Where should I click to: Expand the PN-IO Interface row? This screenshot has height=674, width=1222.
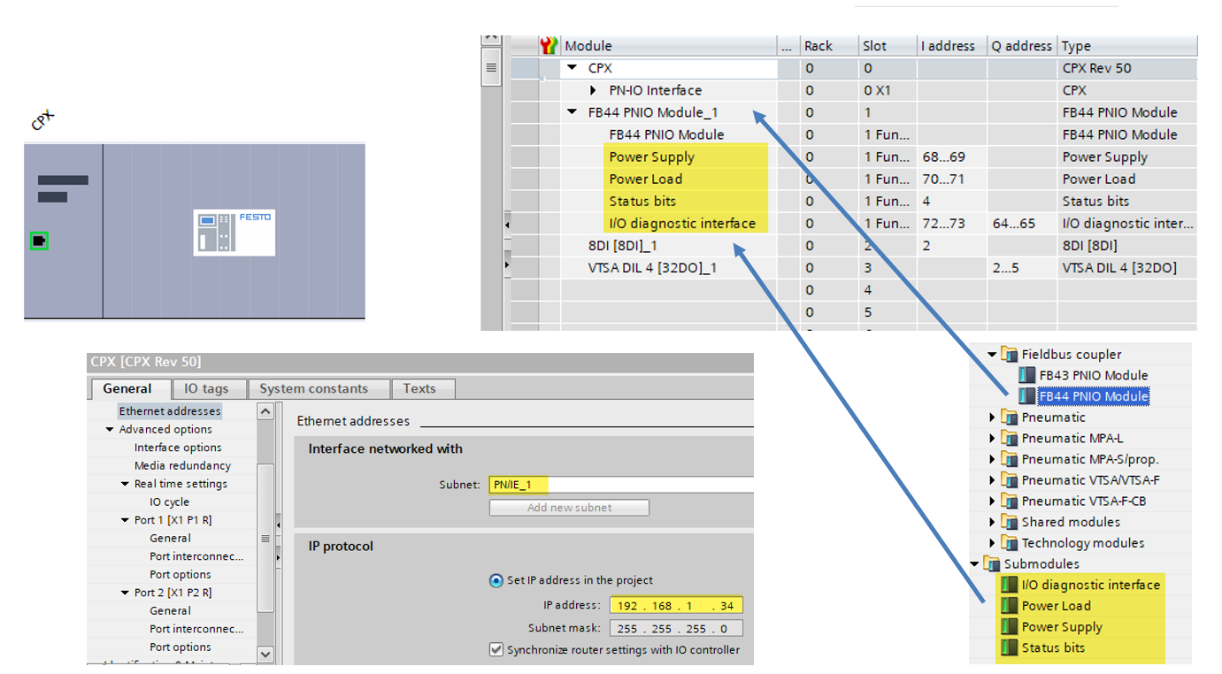pyautogui.click(x=593, y=90)
